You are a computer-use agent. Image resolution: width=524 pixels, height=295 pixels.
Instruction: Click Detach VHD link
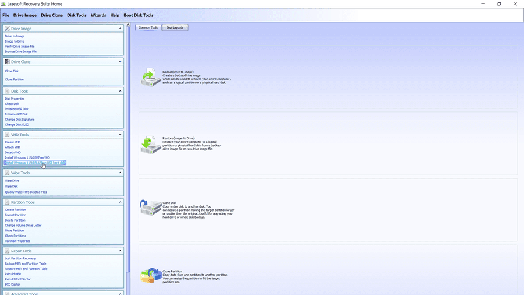(x=13, y=153)
